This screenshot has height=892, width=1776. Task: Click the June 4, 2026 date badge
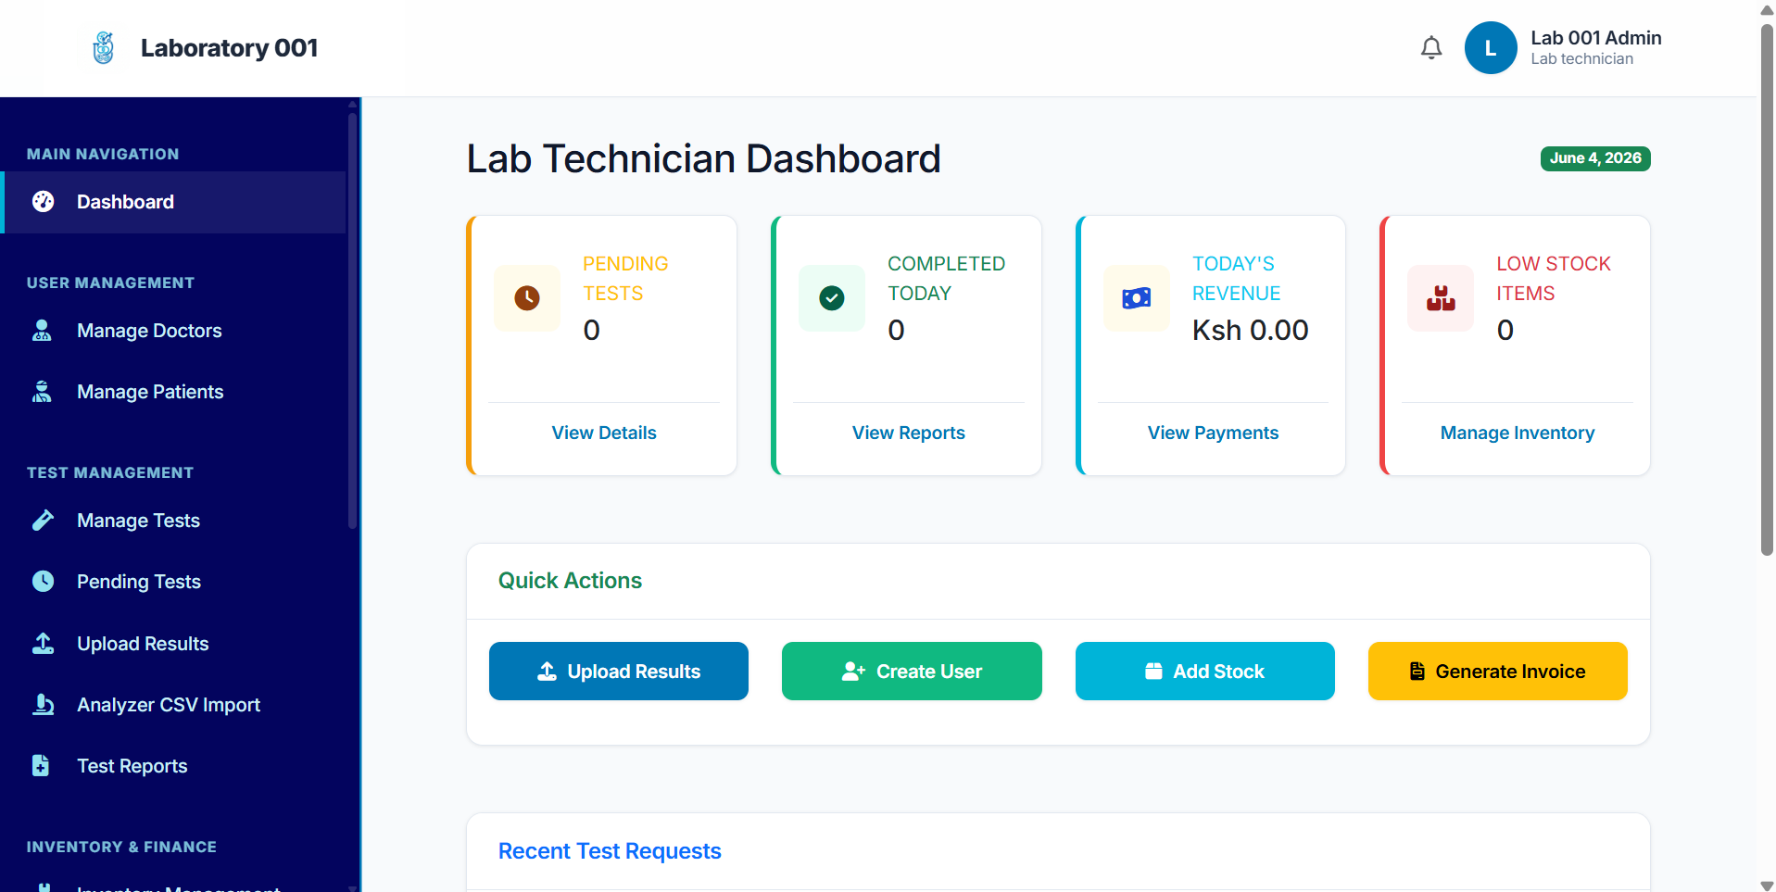click(1595, 158)
